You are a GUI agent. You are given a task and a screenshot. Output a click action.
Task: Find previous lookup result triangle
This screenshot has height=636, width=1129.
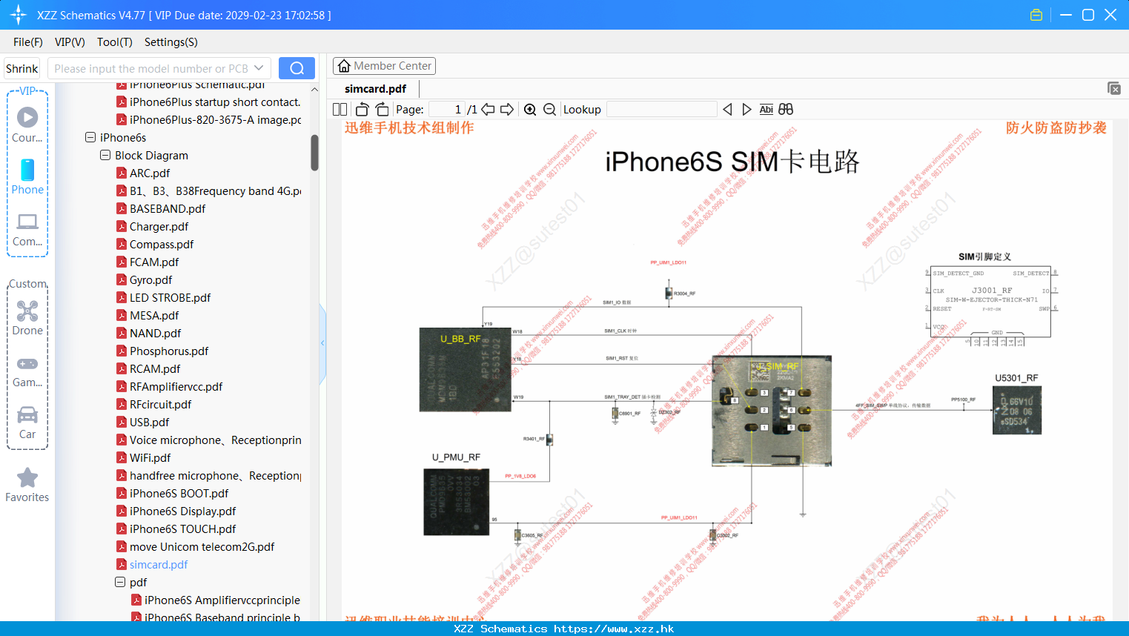(727, 109)
